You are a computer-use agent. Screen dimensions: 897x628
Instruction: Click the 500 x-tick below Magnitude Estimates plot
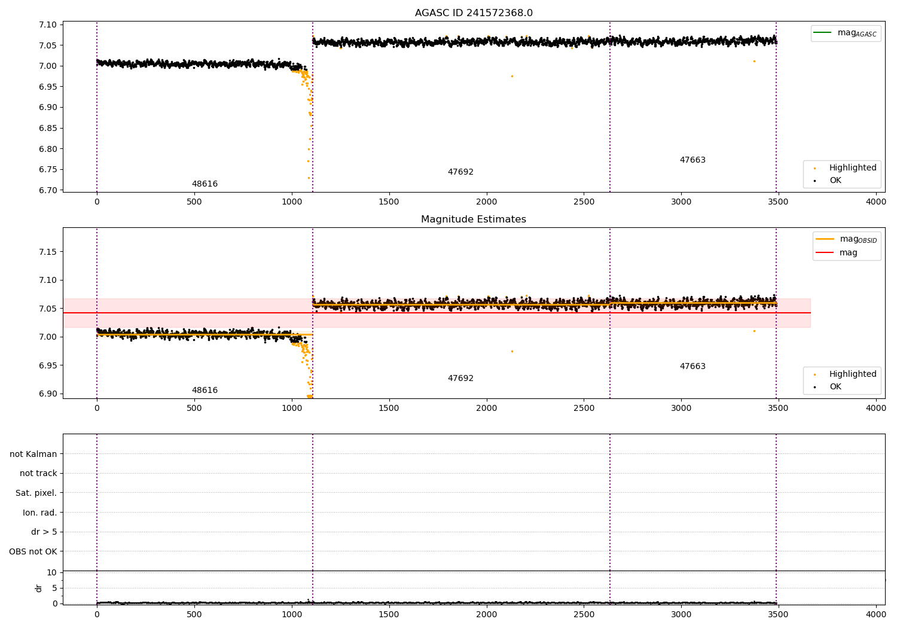click(x=194, y=408)
